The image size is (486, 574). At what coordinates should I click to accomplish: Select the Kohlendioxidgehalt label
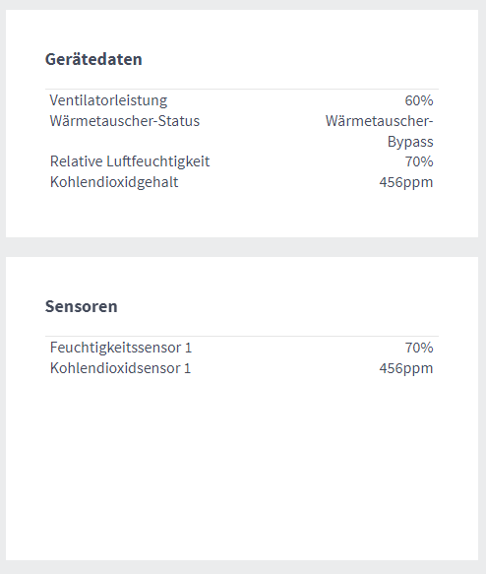(114, 182)
